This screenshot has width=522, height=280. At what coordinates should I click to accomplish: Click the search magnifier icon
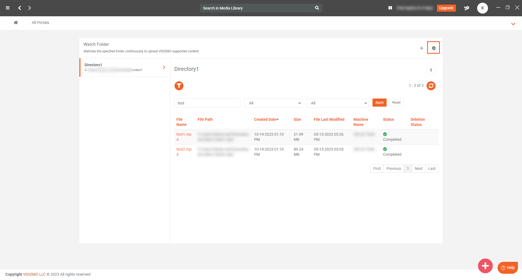(317, 8)
